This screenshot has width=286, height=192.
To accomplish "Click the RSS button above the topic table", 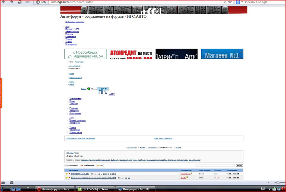I will point(100,166).
